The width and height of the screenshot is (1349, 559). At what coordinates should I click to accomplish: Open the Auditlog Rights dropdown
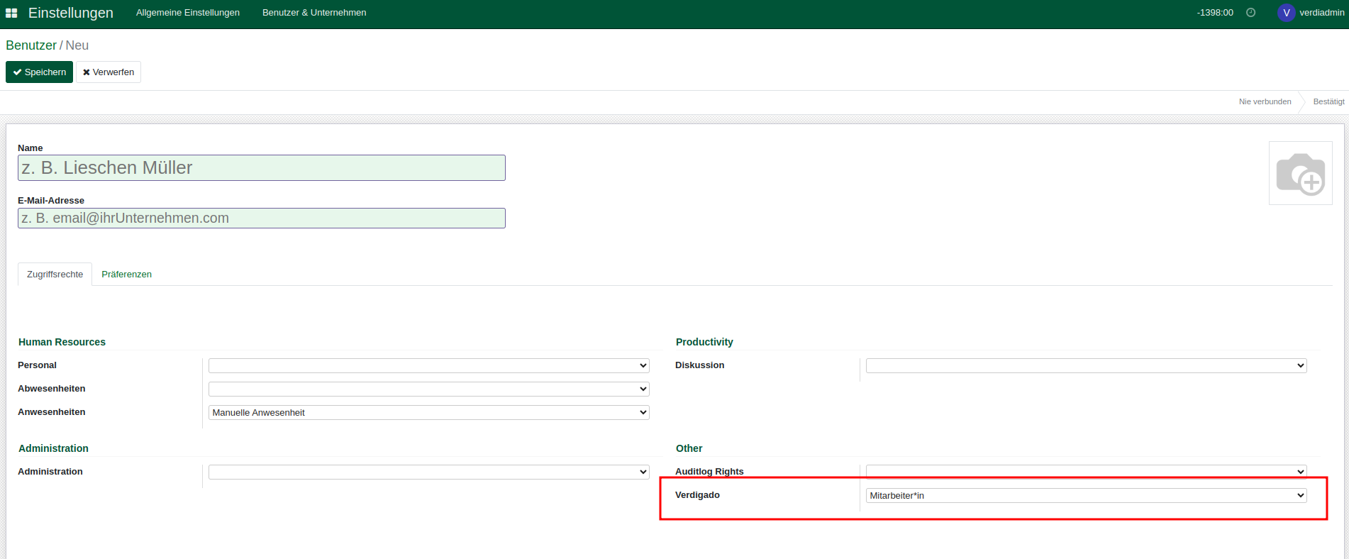coord(1086,472)
